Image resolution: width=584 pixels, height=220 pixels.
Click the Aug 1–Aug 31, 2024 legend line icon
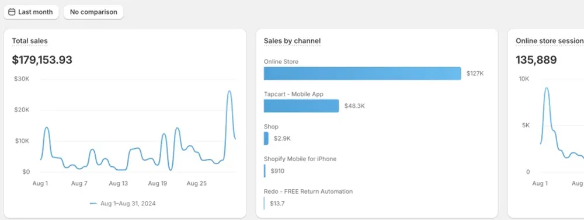[93, 204]
